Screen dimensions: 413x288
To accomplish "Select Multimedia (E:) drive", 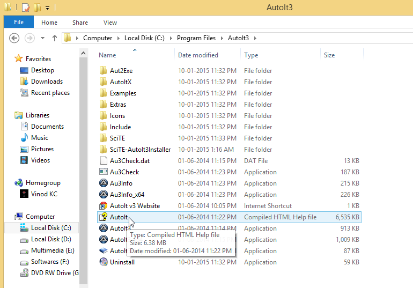I will point(53,250).
